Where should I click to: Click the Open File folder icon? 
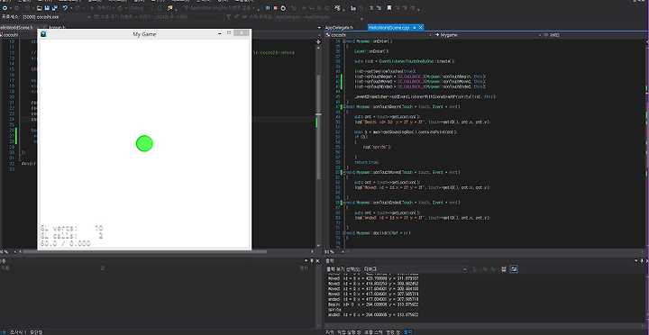click(40, 8)
